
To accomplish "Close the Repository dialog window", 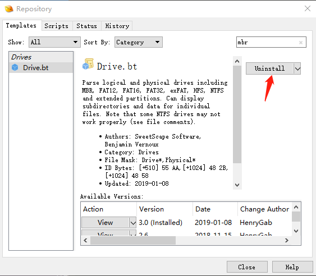I will [308, 8].
